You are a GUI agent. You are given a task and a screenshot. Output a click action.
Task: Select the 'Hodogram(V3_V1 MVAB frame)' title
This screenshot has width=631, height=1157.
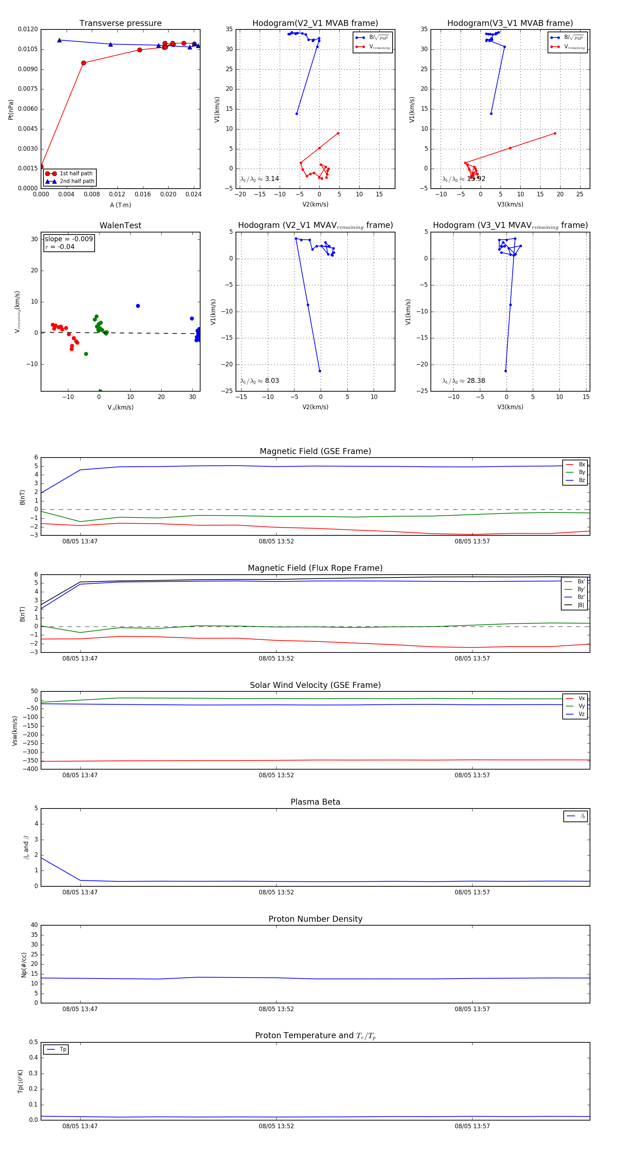[510, 23]
